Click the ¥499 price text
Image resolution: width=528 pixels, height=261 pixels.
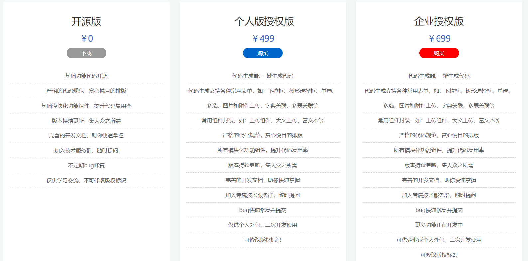263,39
